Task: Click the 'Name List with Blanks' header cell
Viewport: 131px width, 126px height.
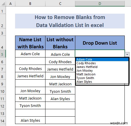Action: click(x=30, y=43)
